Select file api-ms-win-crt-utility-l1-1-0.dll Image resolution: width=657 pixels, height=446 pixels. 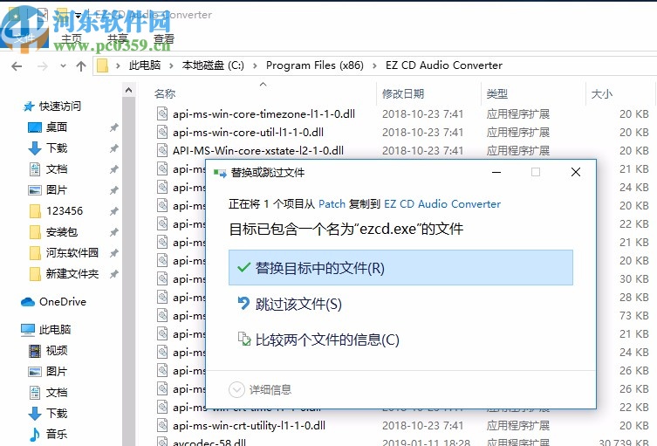pyautogui.click(x=249, y=426)
